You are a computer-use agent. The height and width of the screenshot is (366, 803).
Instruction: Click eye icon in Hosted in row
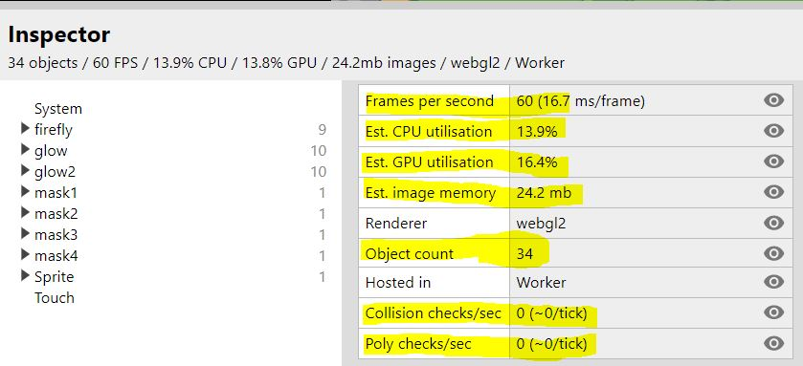[773, 282]
